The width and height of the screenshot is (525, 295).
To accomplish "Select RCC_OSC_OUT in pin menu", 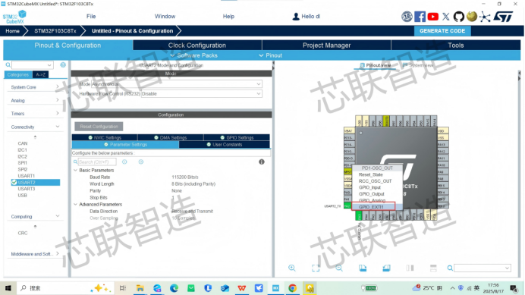I will [x=375, y=181].
